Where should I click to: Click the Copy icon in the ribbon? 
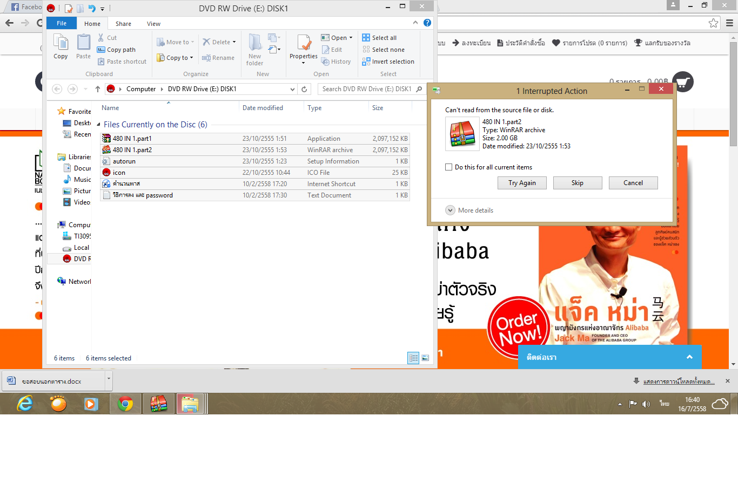61,43
